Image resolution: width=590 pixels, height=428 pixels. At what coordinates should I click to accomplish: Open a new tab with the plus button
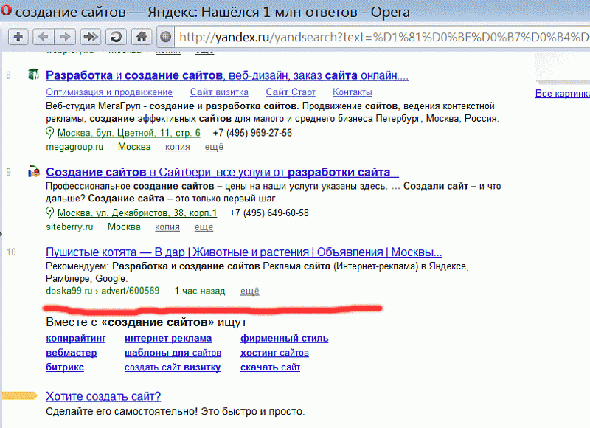18,36
